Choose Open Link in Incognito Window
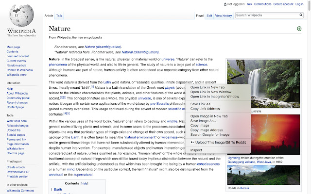The image size is (311, 194). tap(214, 97)
